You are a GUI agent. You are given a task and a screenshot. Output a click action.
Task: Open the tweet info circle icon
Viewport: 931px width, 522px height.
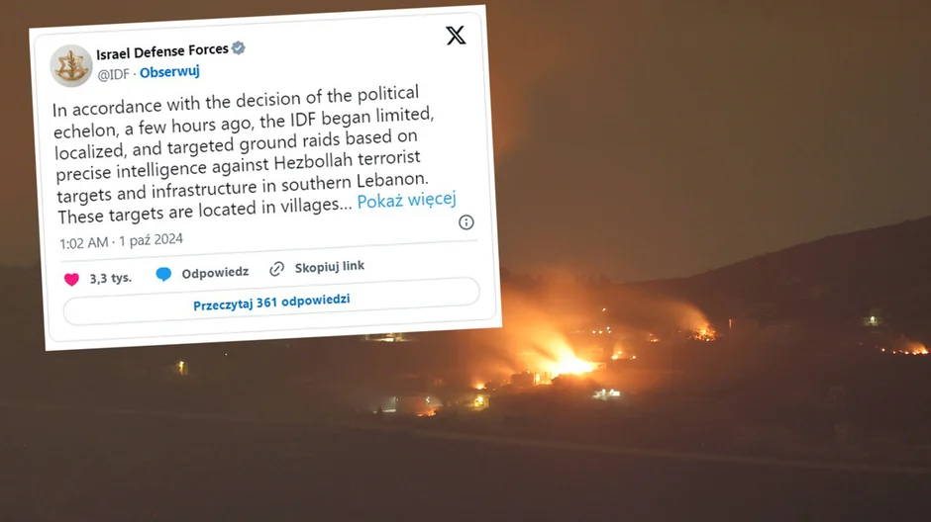(466, 222)
